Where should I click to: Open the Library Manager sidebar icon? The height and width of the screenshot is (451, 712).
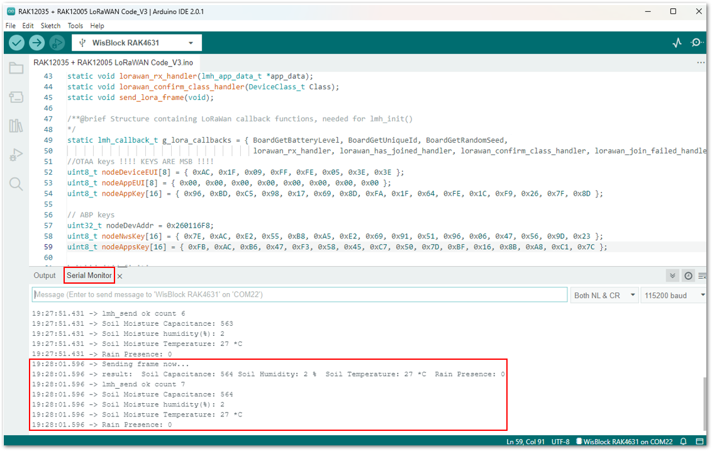pyautogui.click(x=16, y=126)
